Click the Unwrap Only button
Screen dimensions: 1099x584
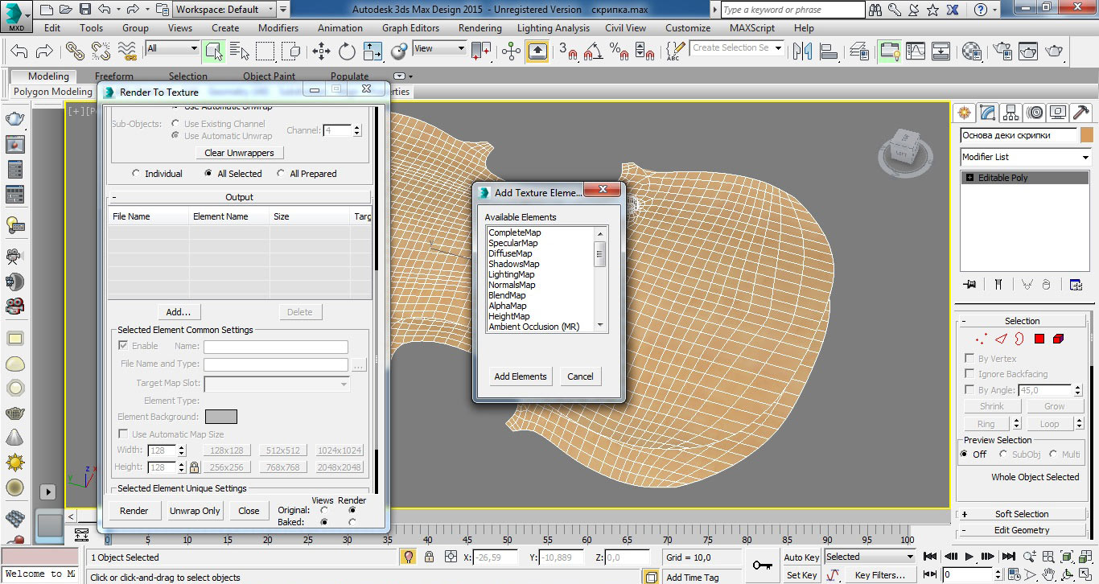(x=195, y=511)
